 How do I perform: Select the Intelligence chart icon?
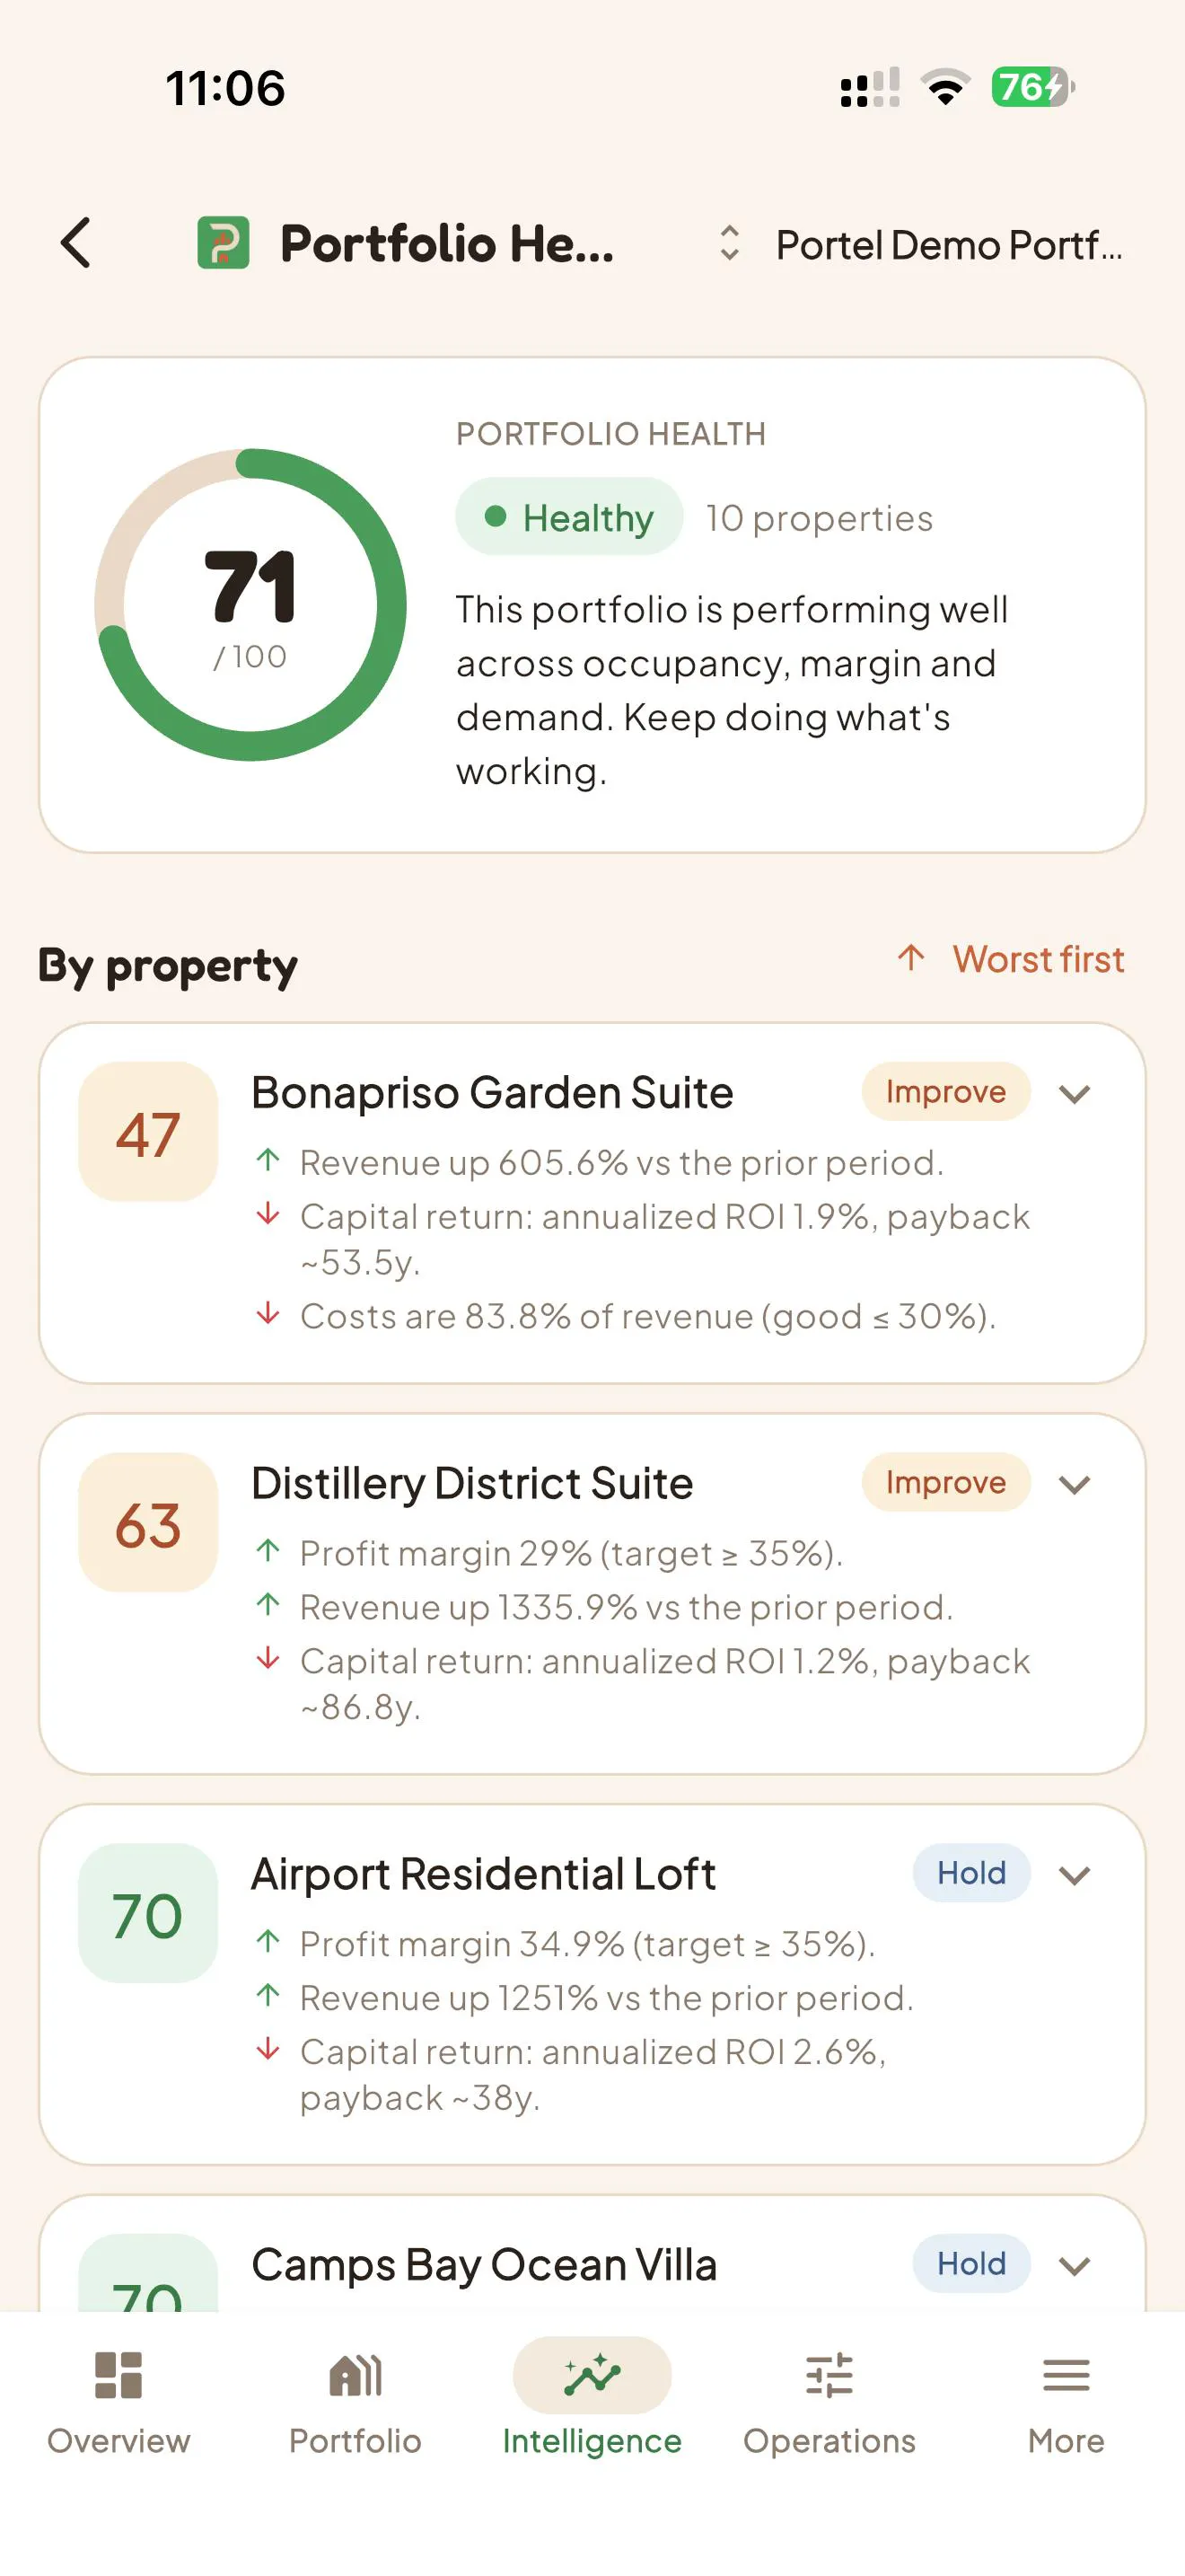click(592, 2375)
